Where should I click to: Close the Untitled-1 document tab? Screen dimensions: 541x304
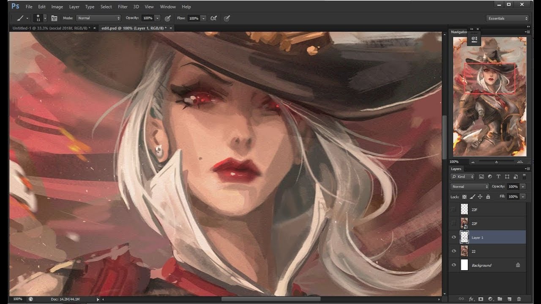tap(95, 28)
